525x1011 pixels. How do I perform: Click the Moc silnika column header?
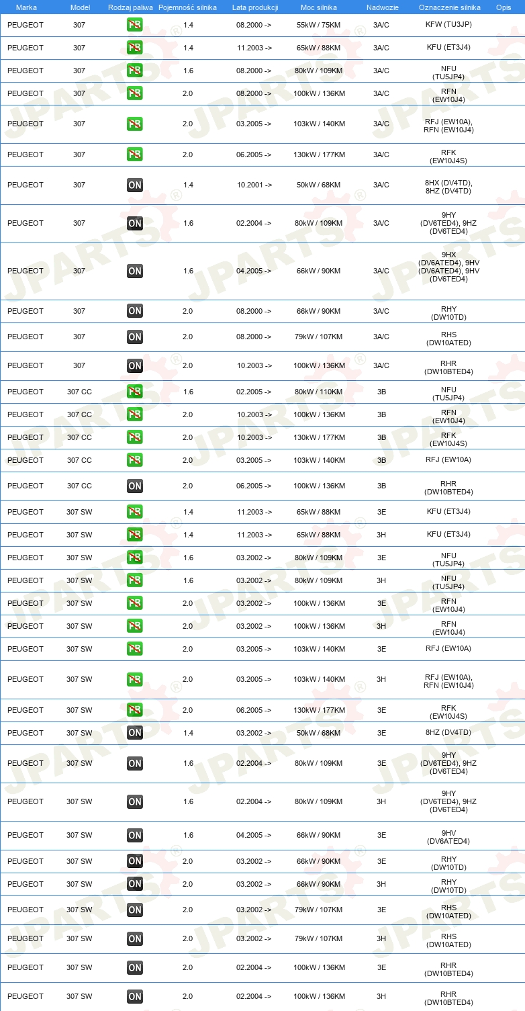[x=320, y=7]
